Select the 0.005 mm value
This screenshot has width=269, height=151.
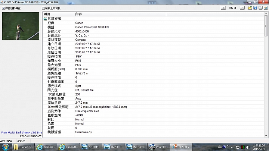(81, 69)
